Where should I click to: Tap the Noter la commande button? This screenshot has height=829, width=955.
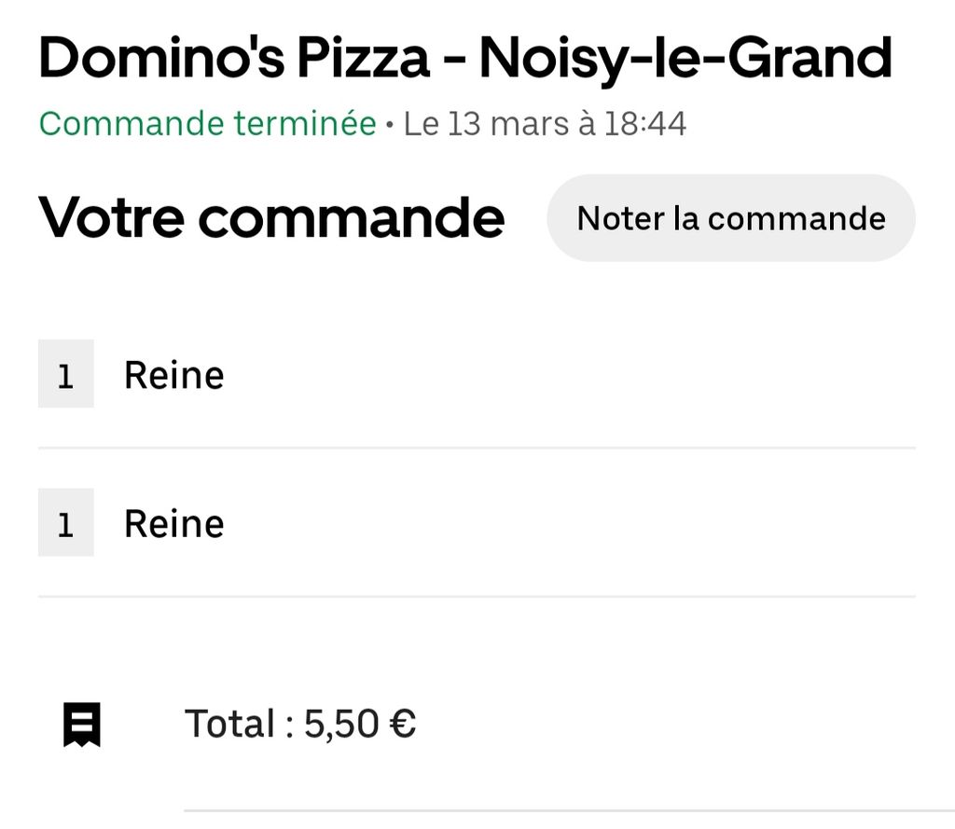pos(731,218)
